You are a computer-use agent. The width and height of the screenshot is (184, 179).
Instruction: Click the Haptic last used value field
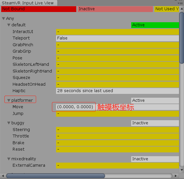tap(117, 91)
